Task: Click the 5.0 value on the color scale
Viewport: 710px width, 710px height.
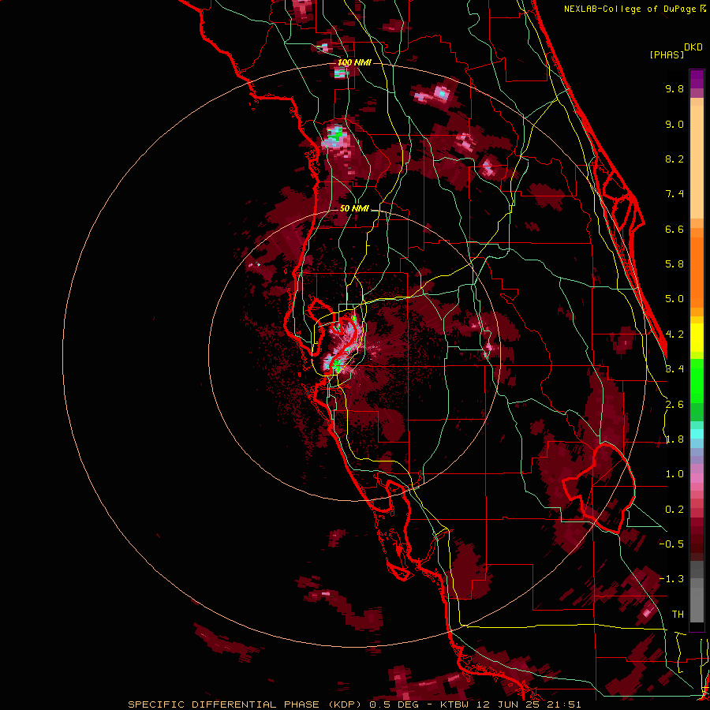Action: (x=674, y=299)
